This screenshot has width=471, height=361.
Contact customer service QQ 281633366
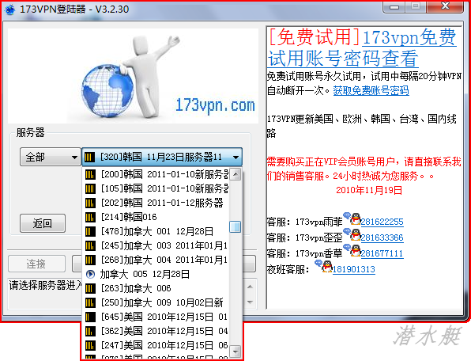coord(382,237)
